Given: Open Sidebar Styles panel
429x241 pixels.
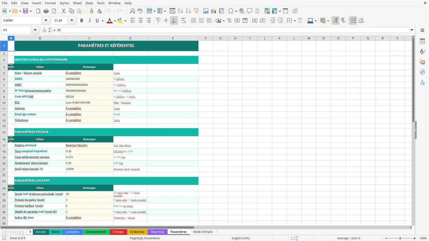Looking at the screenshot, I should point(422,51).
